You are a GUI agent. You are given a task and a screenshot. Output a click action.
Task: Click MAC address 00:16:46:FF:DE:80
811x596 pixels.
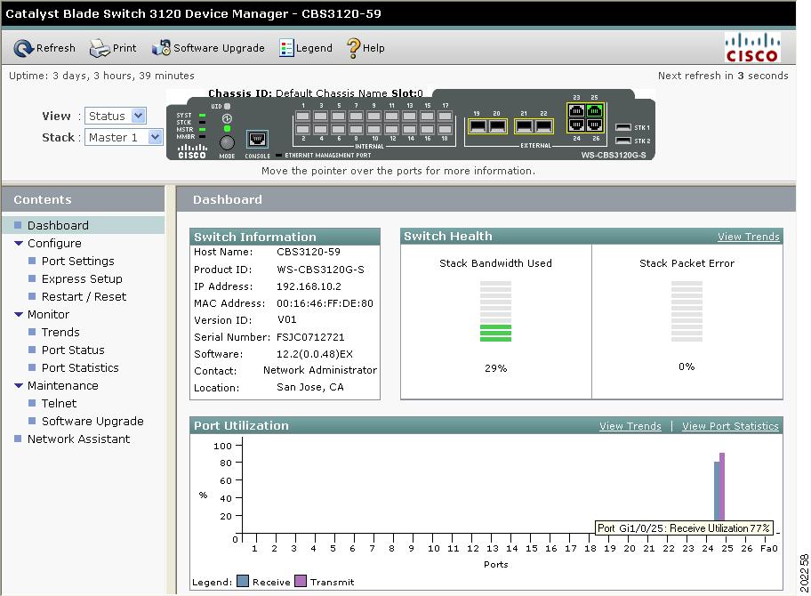click(325, 303)
